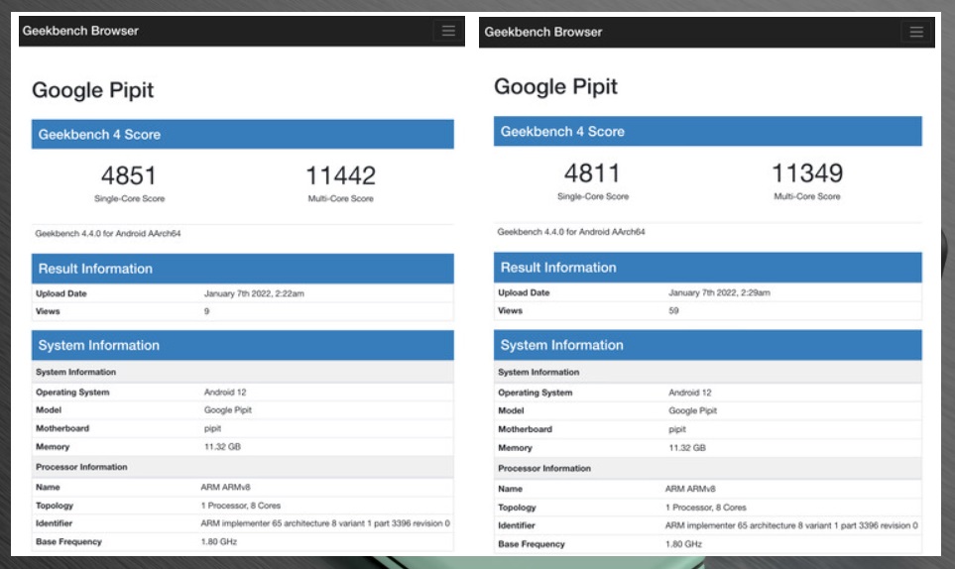Click Geekbench 4.4.0 for Android text left panel
Image resolution: width=955 pixels, height=569 pixels.
pyautogui.click(x=108, y=233)
